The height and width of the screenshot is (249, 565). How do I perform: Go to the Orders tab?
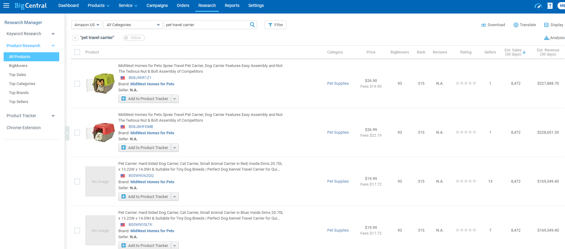tap(183, 5)
